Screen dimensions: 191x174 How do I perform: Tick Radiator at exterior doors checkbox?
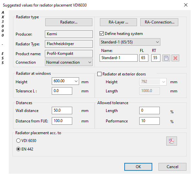point(99,74)
